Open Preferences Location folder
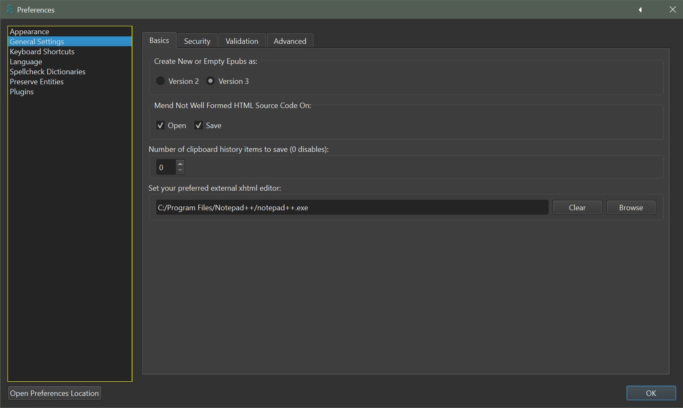 point(55,393)
